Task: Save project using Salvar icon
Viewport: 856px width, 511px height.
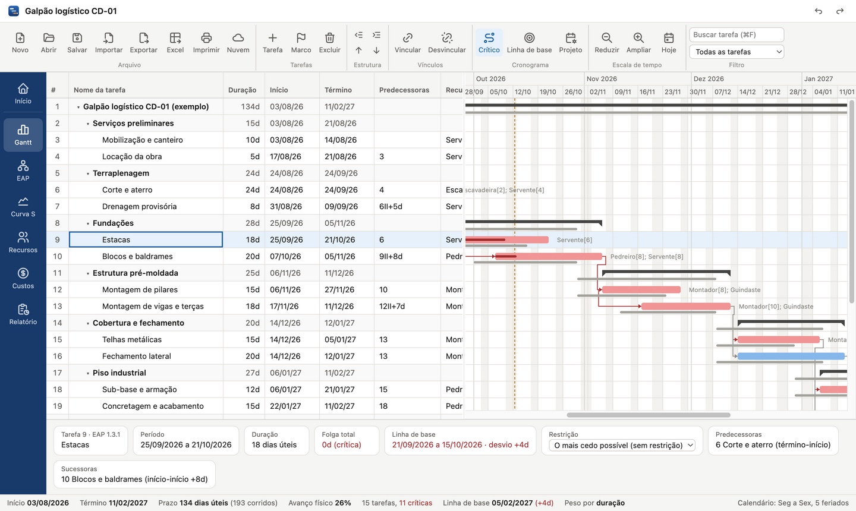Action: point(77,43)
